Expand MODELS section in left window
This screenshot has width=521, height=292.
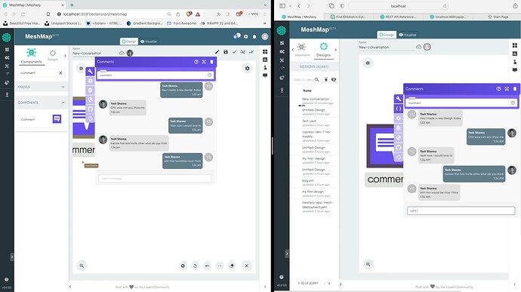(x=42, y=87)
